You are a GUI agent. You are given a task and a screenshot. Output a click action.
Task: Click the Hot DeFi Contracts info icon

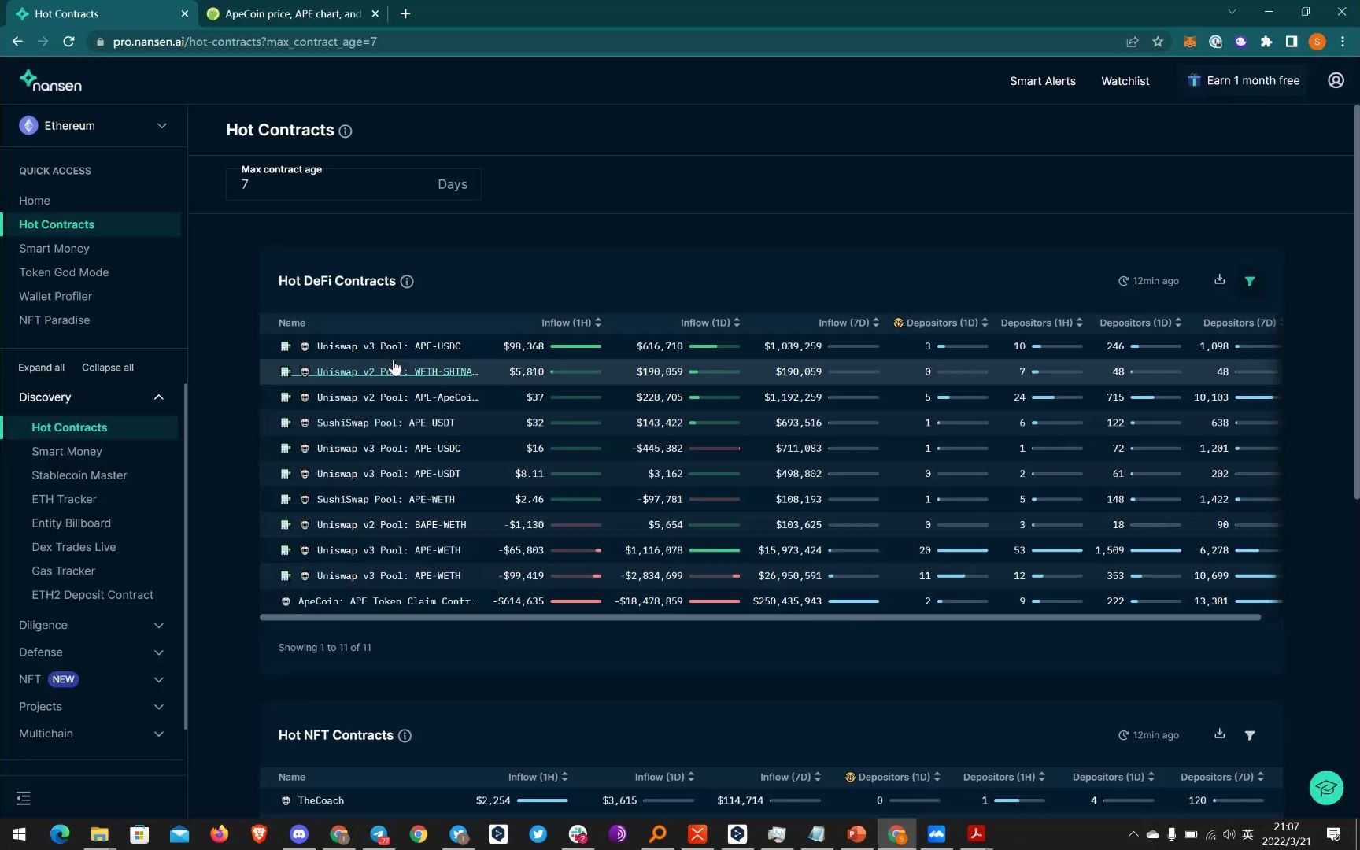[x=407, y=282]
